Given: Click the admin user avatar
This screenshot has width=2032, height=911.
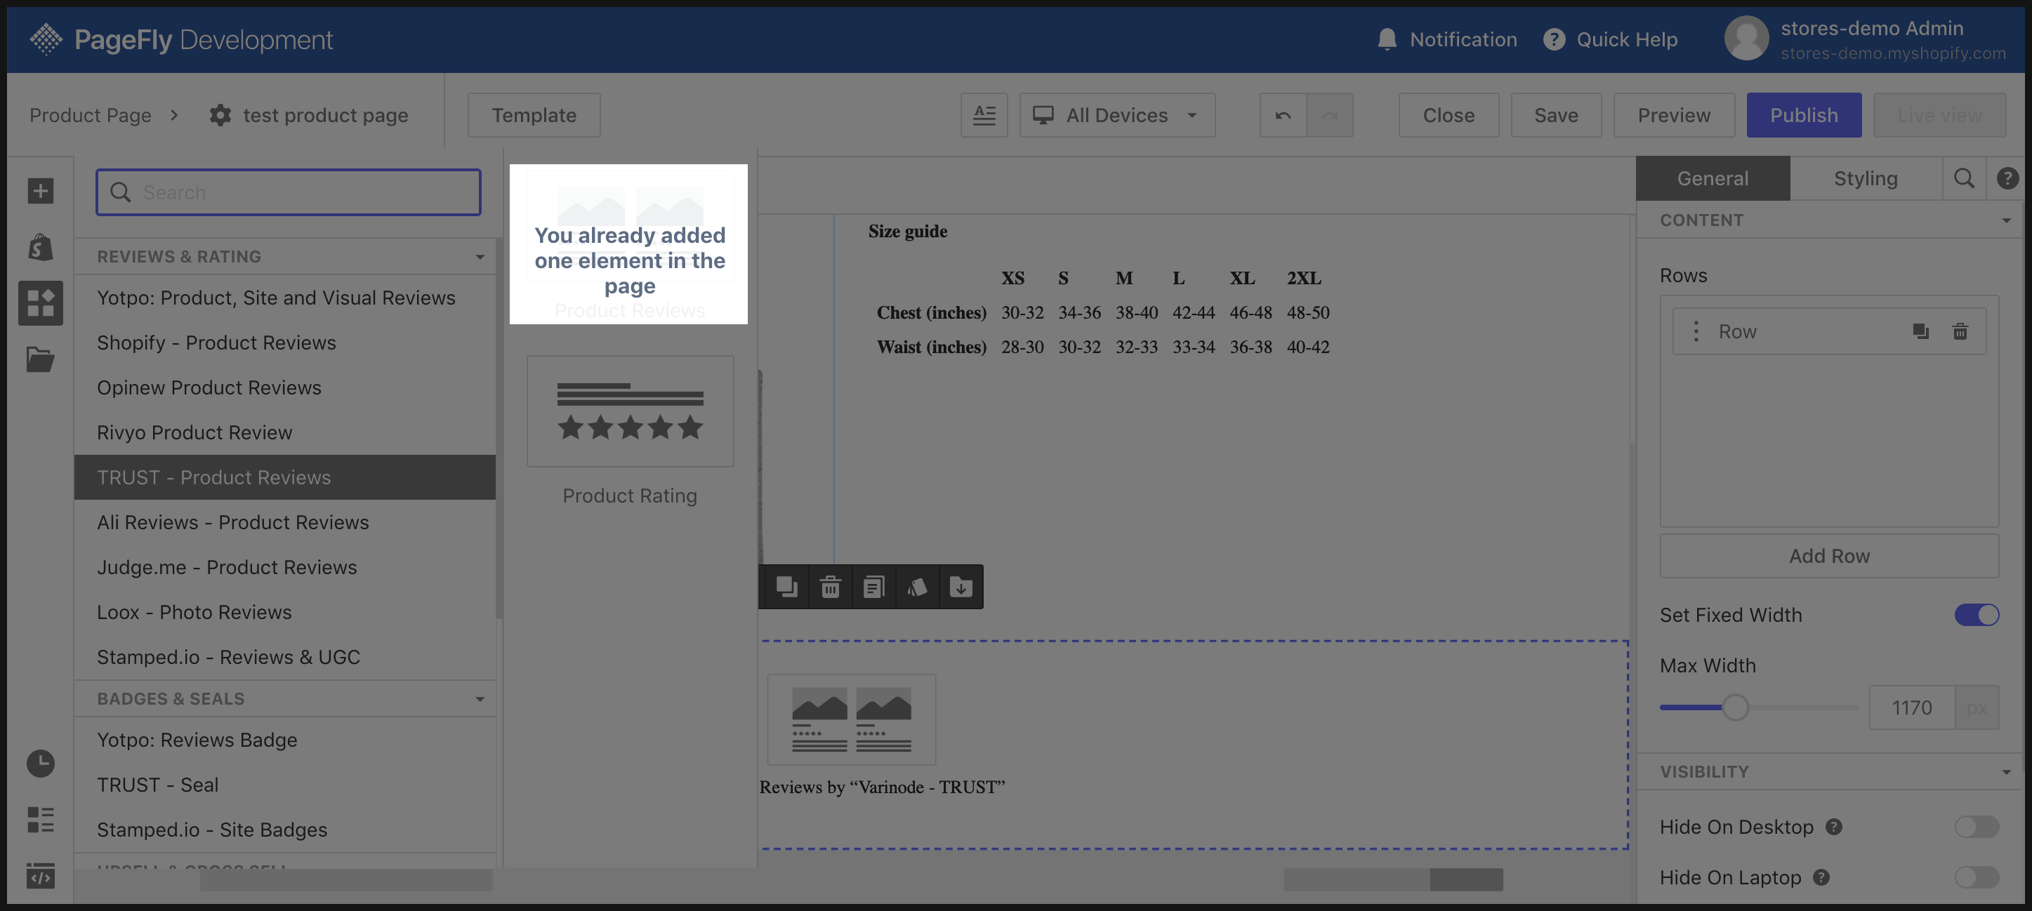Looking at the screenshot, I should [1746, 38].
